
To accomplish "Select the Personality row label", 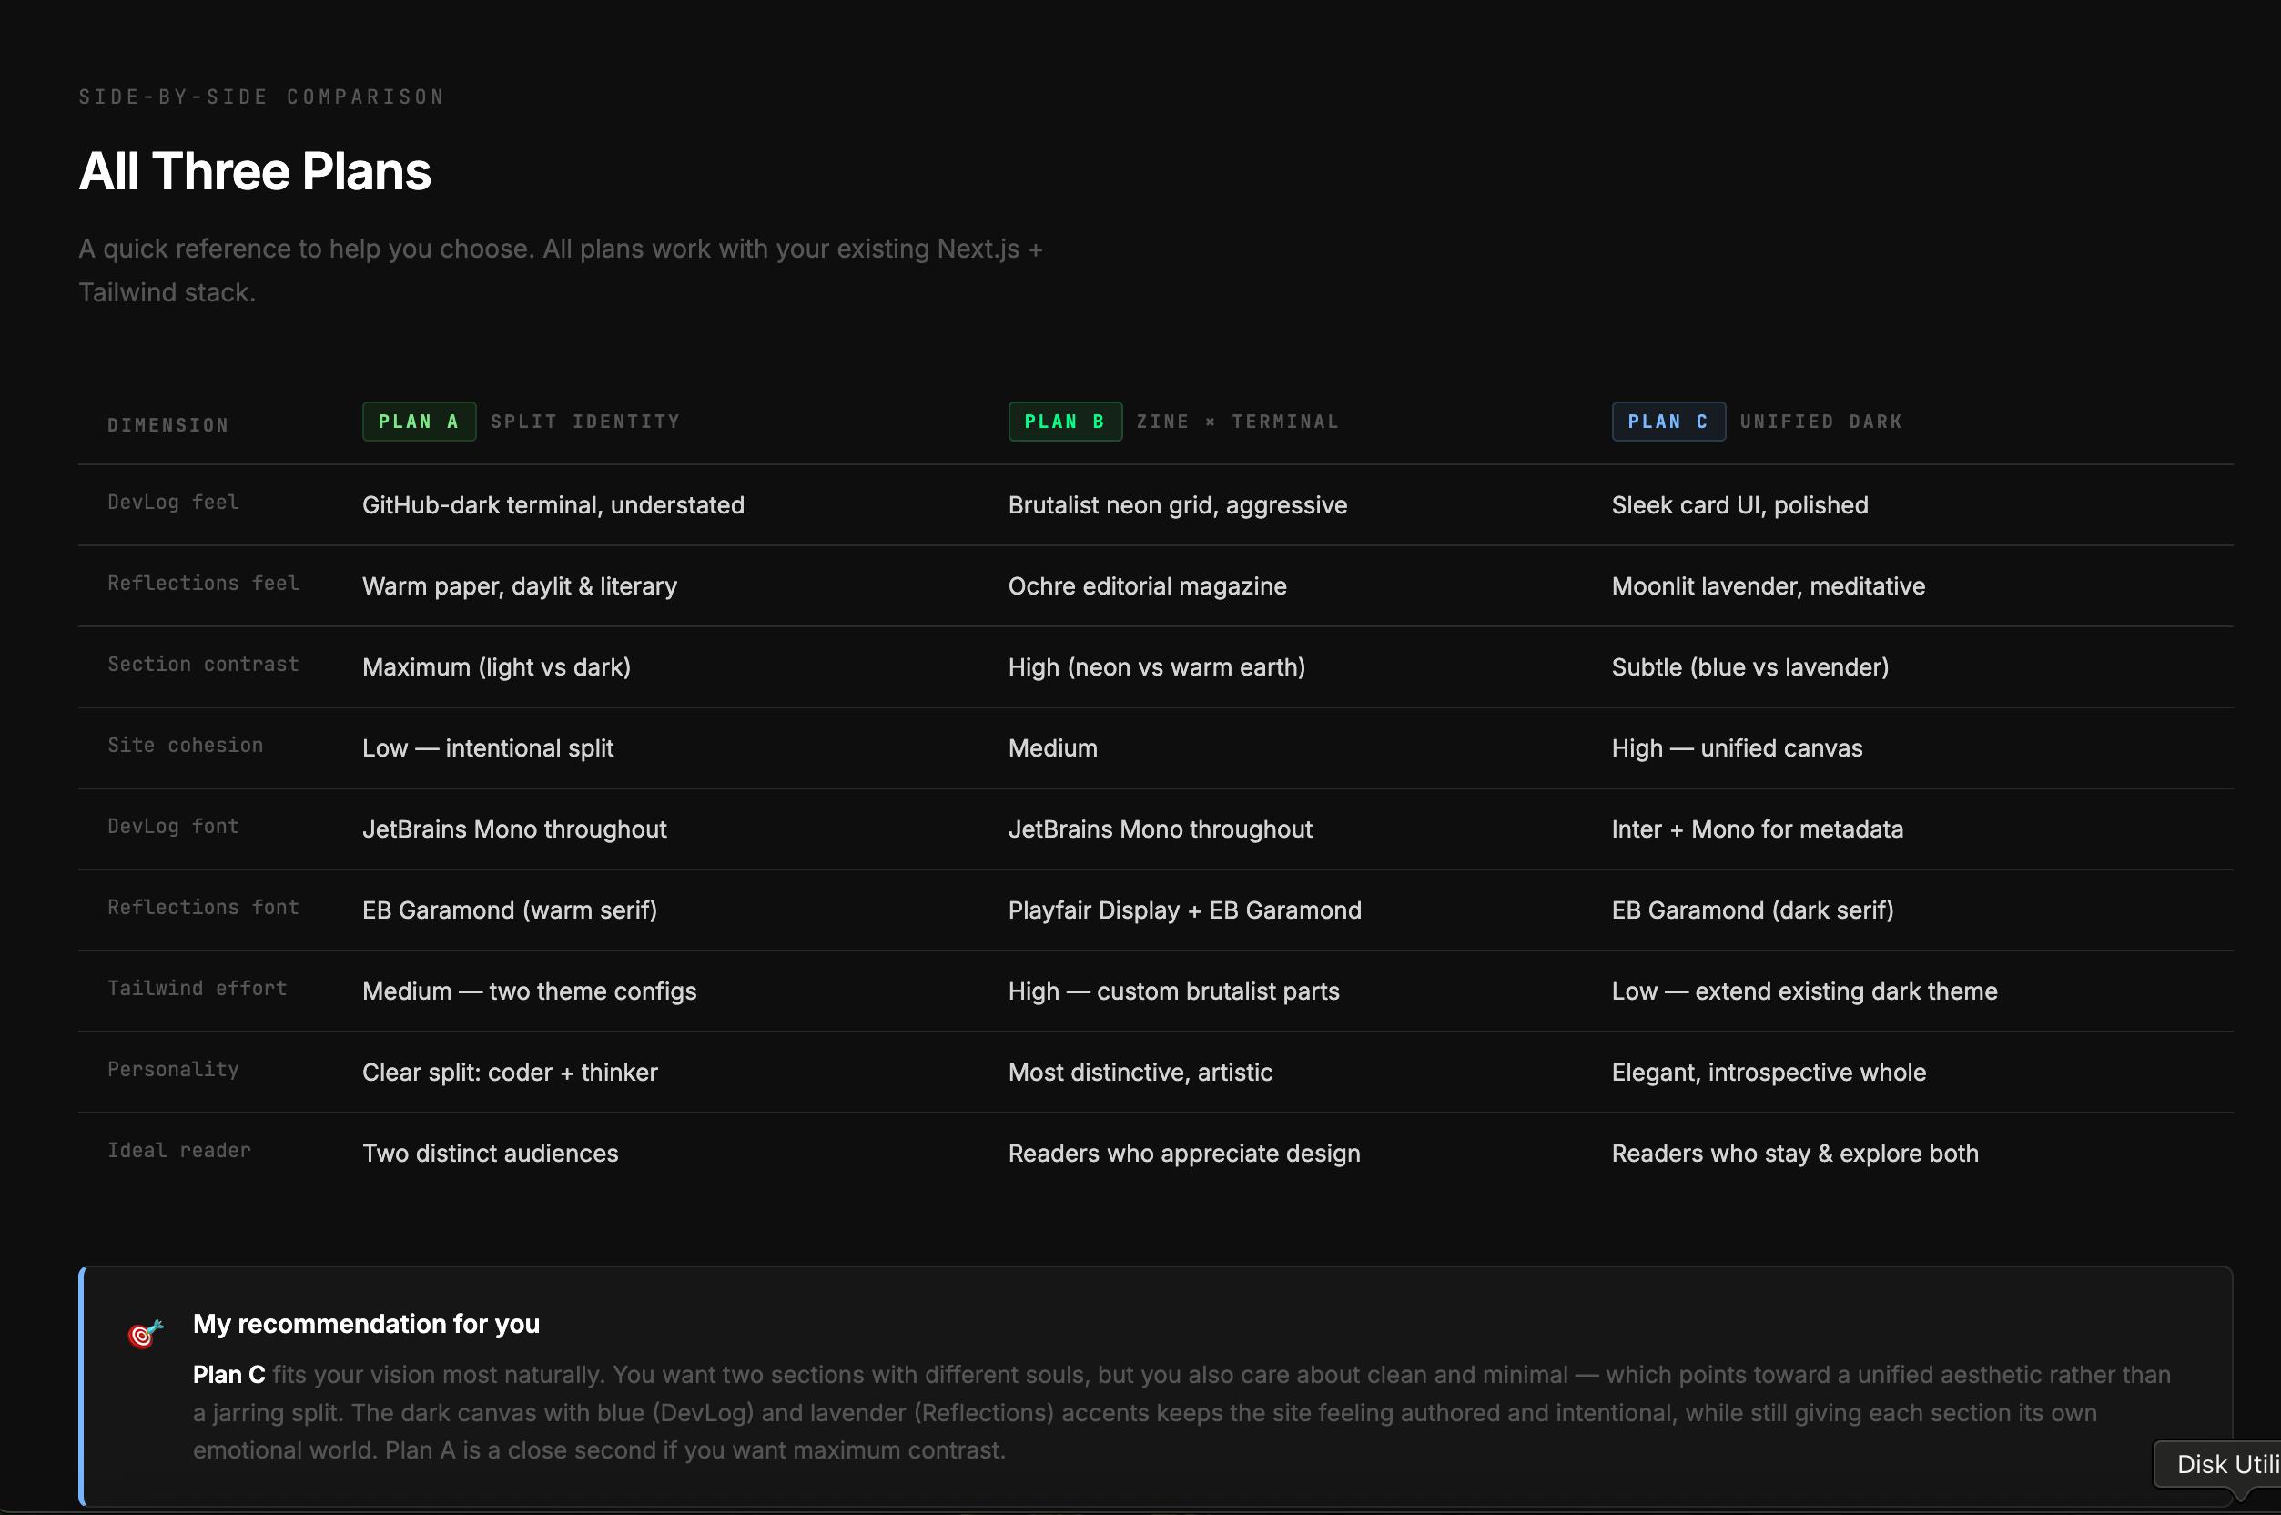I will pyautogui.click(x=173, y=1070).
